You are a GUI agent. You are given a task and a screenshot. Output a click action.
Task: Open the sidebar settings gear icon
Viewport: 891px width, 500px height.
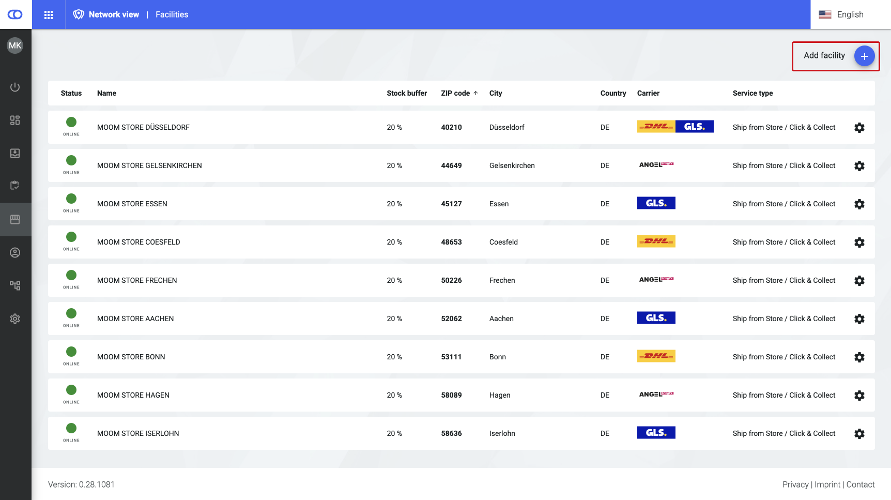coord(15,319)
